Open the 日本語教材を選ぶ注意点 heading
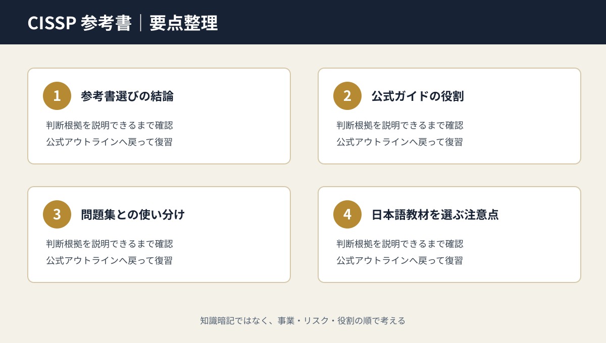The height and width of the screenshot is (343, 606). pyautogui.click(x=435, y=214)
